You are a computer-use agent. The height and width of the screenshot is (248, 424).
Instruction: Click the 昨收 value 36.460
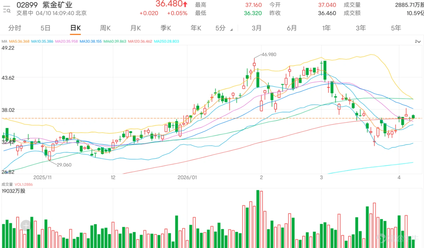click(327, 13)
